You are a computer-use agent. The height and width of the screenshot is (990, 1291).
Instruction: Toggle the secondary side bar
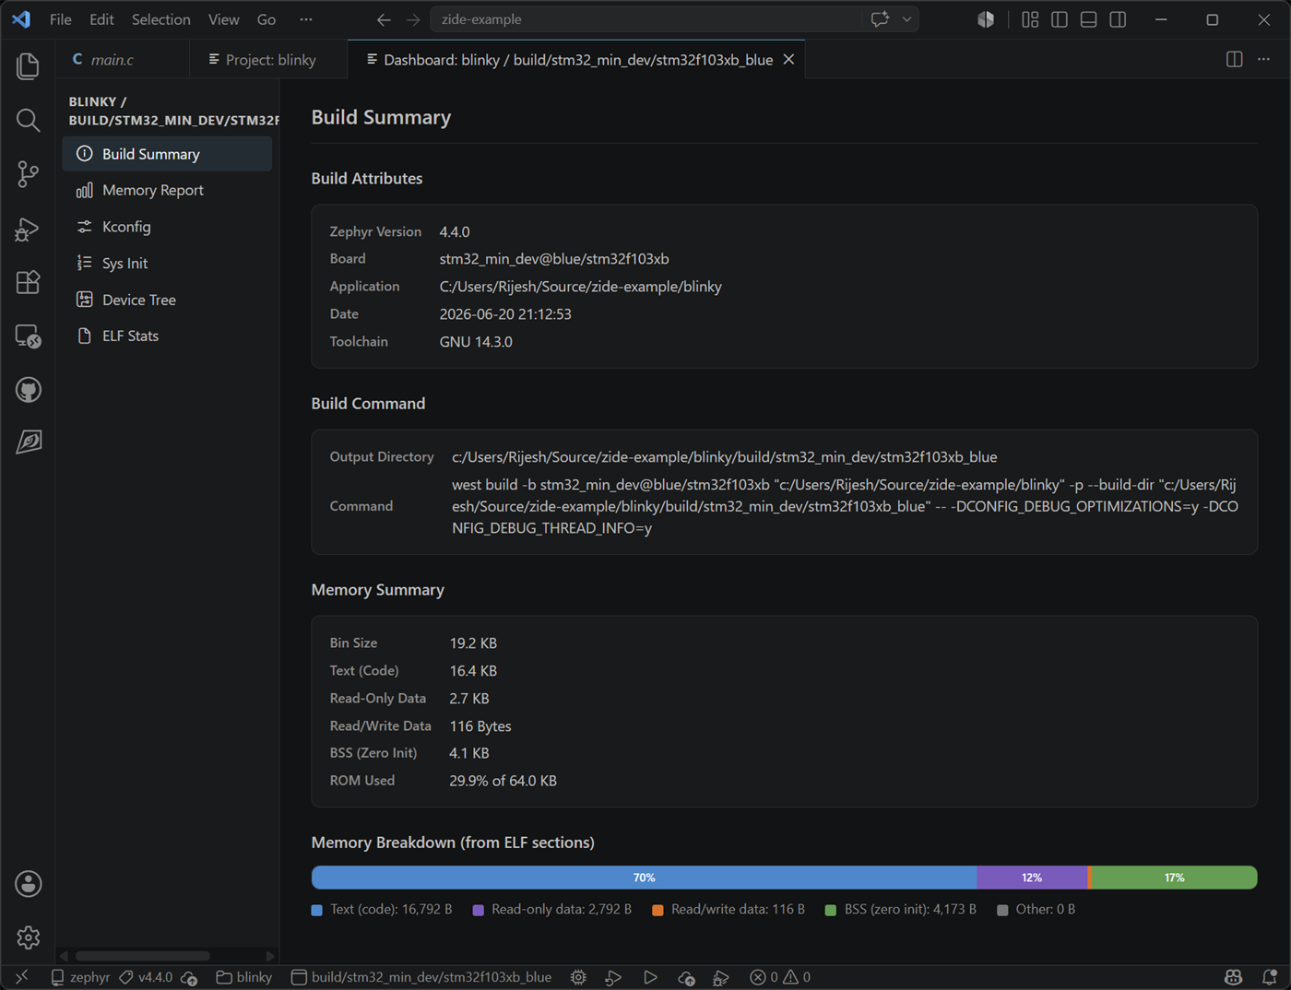[x=1119, y=19]
